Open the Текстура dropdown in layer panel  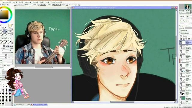(189, 16)
